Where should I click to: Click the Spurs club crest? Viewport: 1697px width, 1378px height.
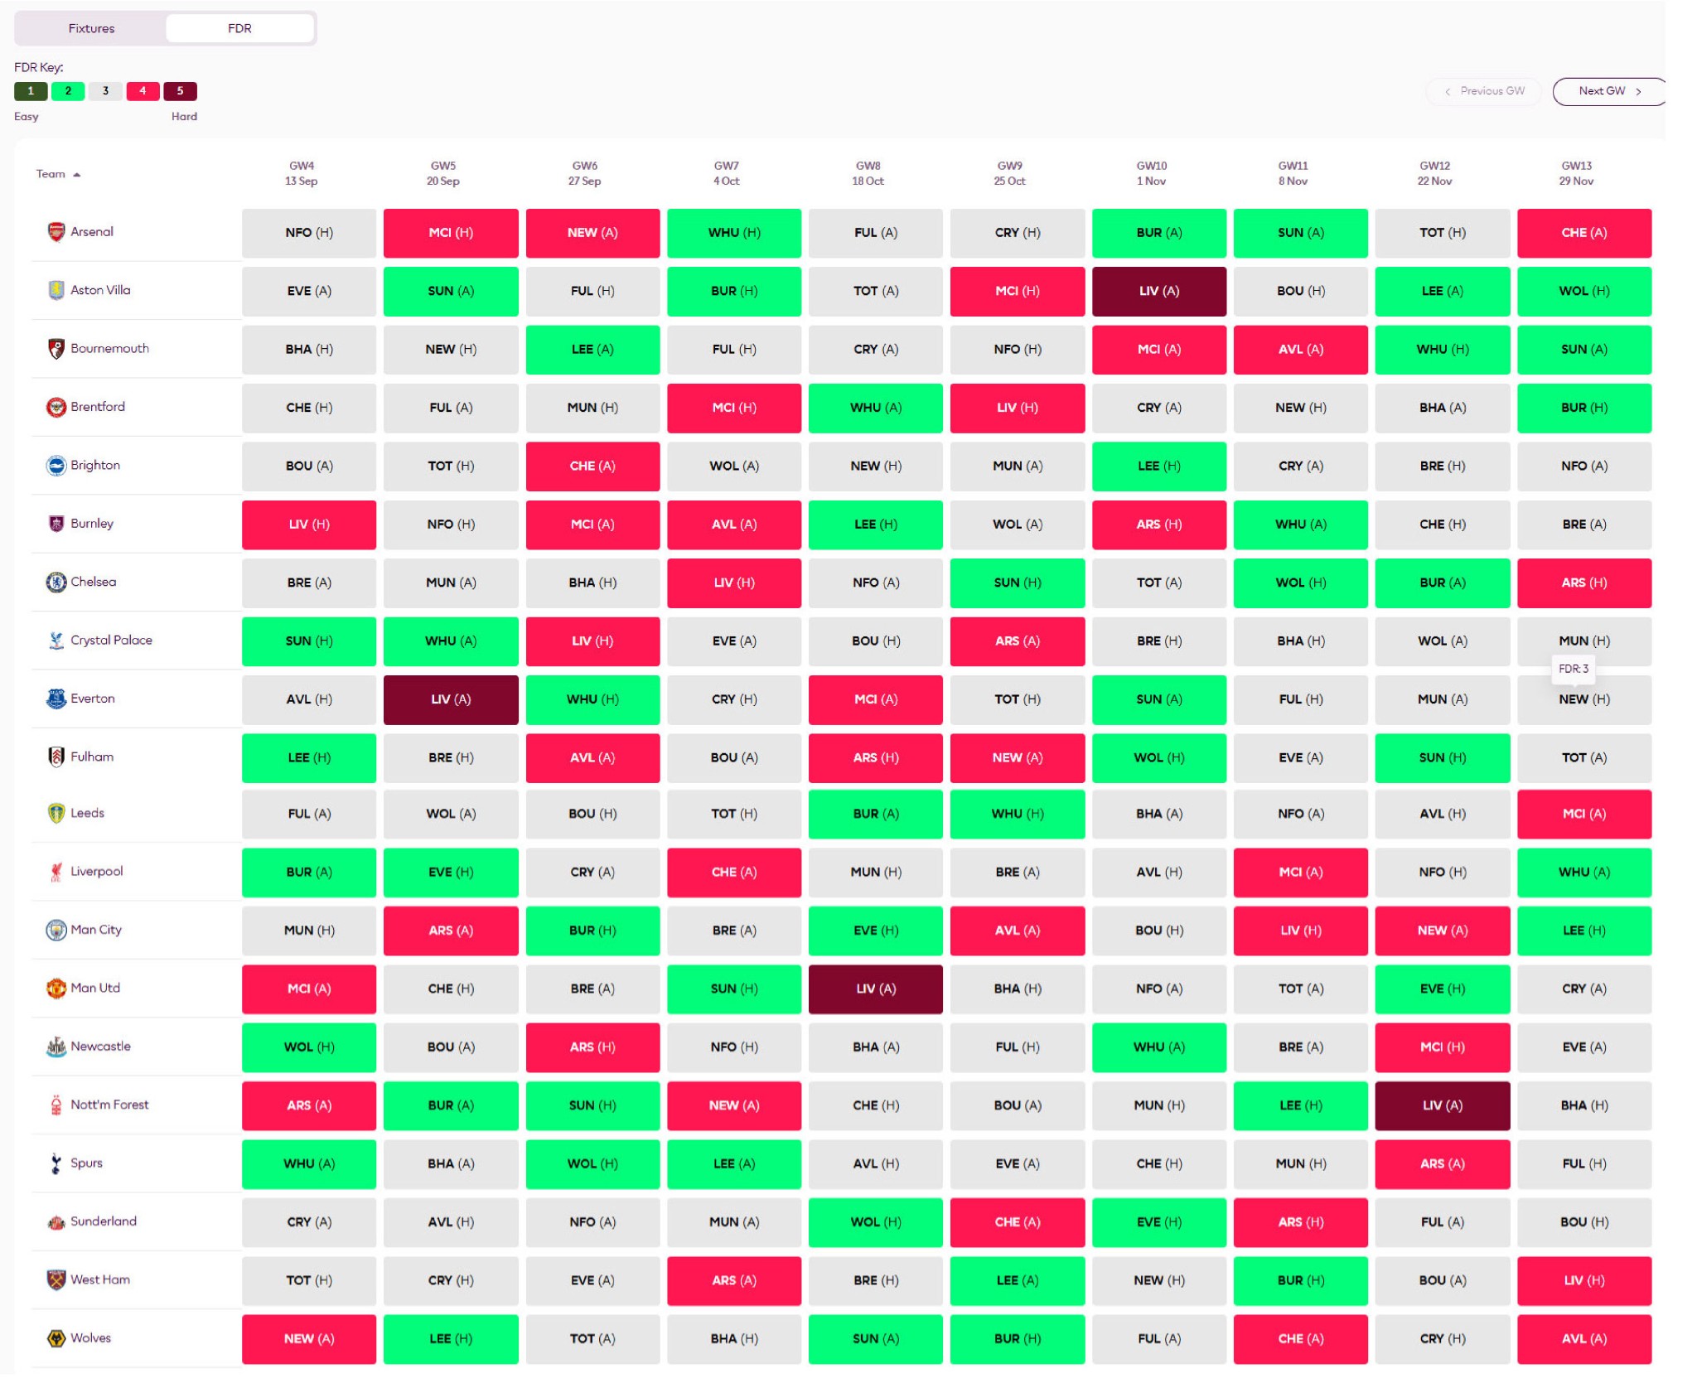pyautogui.click(x=56, y=1163)
